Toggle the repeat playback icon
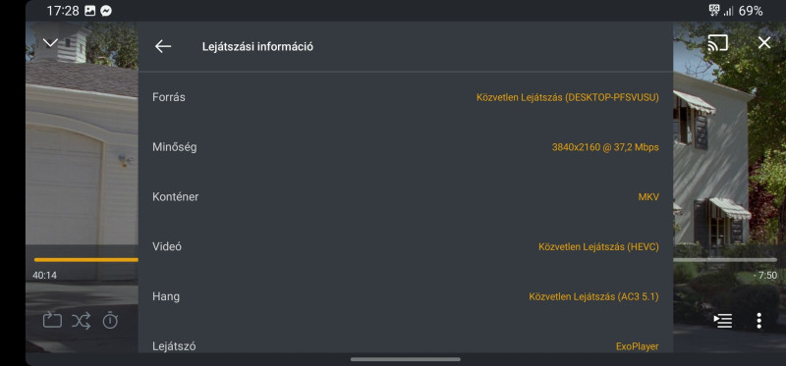This screenshot has height=366, width=786. pos(52,321)
